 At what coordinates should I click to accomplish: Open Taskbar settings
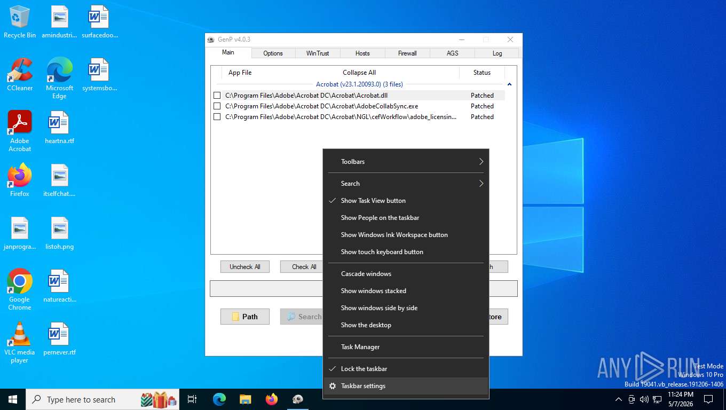406,386
